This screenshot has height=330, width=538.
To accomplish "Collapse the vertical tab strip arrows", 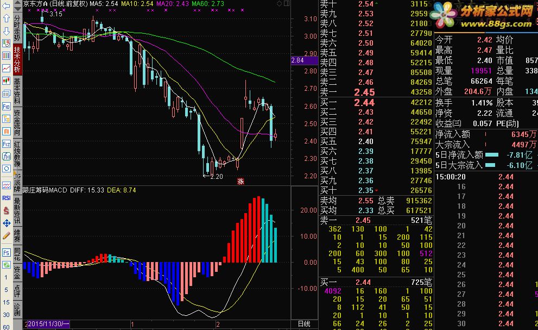I will pos(17,7).
